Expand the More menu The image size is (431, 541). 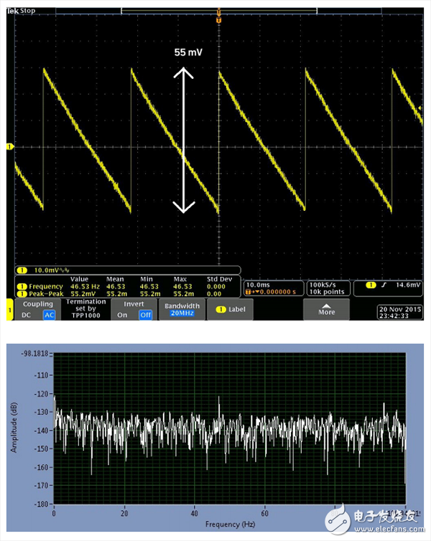click(326, 309)
